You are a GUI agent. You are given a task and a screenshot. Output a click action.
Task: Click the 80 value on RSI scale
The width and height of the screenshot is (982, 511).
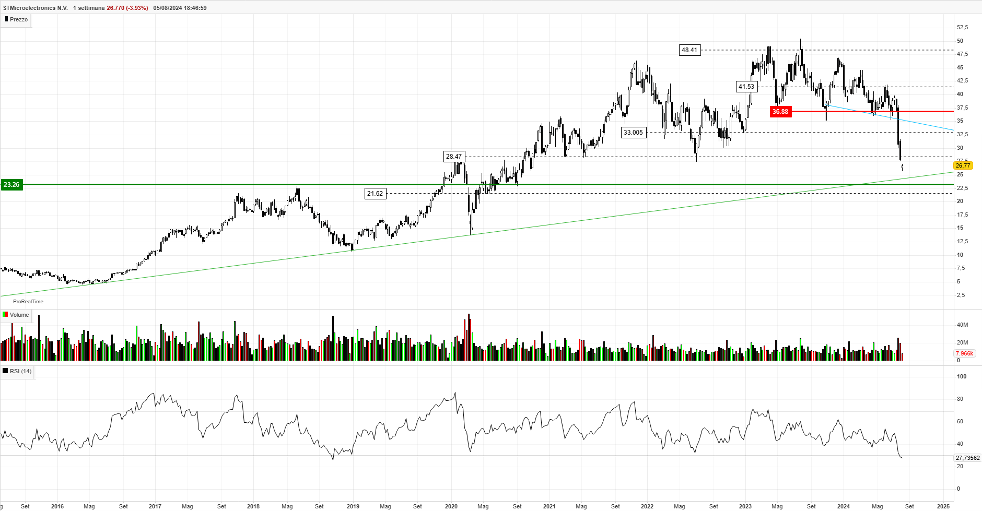point(960,399)
